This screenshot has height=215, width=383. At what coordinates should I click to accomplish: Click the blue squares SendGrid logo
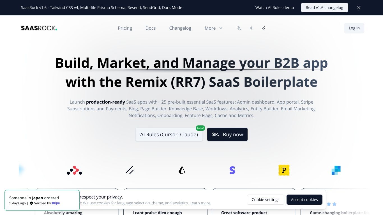(336, 170)
